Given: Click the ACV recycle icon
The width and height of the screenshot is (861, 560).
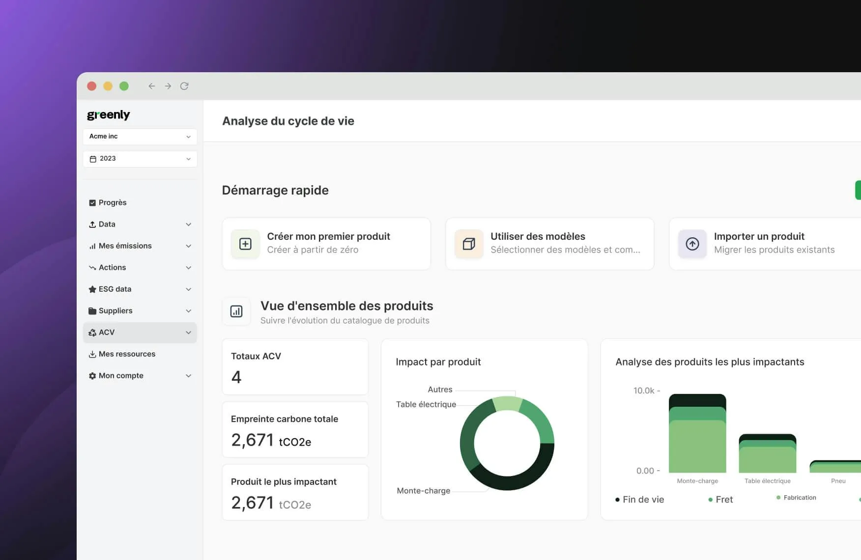Looking at the screenshot, I should point(92,333).
